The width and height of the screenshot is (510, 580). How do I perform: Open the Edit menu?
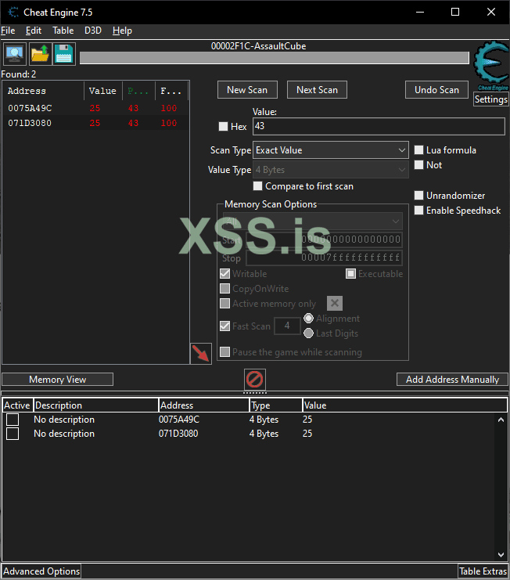34,31
